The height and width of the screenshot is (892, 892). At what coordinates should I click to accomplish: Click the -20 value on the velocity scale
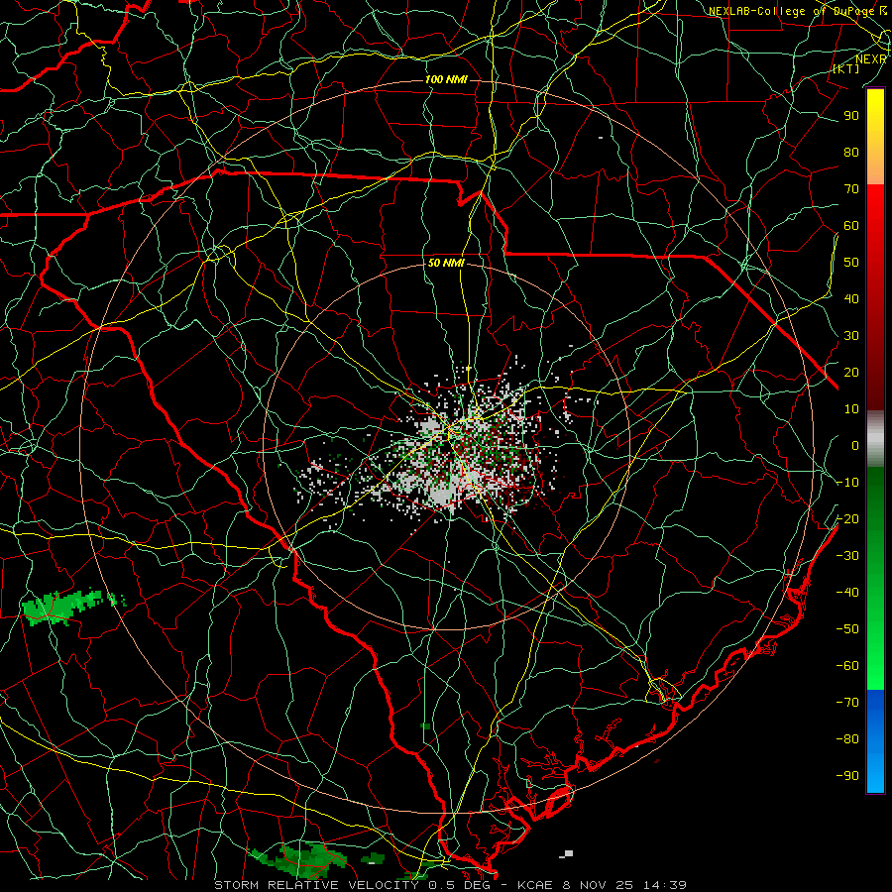(x=847, y=518)
